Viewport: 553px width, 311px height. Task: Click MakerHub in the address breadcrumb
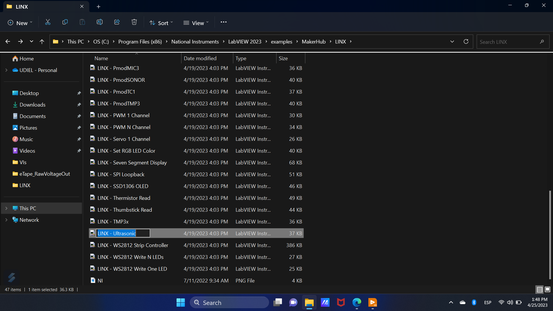point(313,41)
